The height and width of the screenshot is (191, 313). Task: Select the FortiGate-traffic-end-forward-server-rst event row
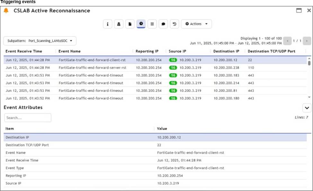[x=92, y=68]
